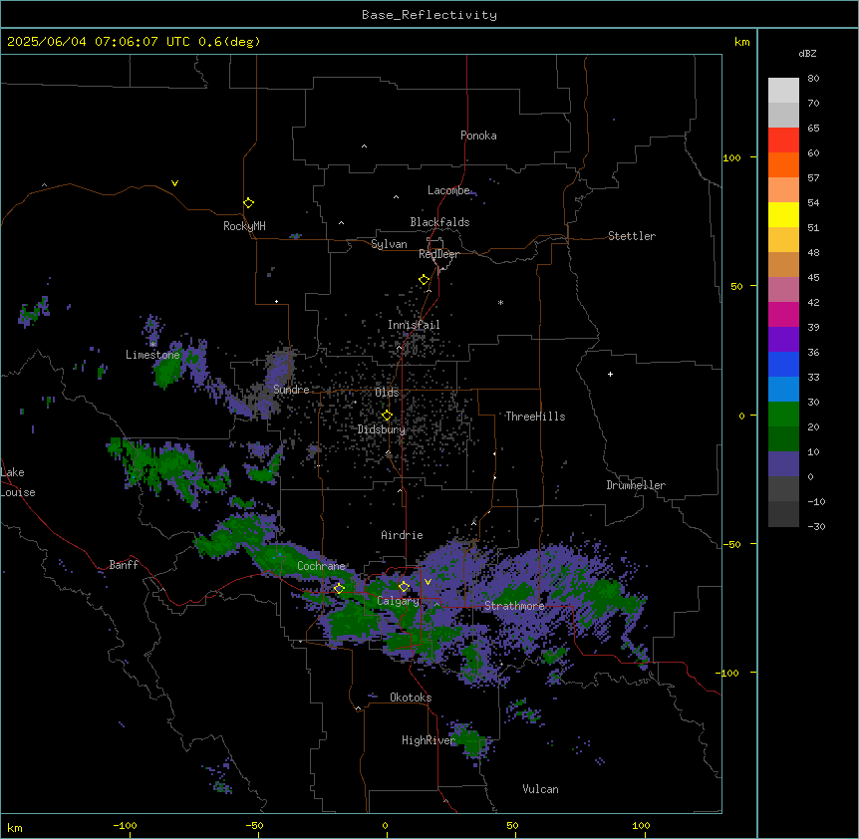
Task: Click the yellow diamond marker between Olds and Didsbury
Action: click(x=387, y=416)
